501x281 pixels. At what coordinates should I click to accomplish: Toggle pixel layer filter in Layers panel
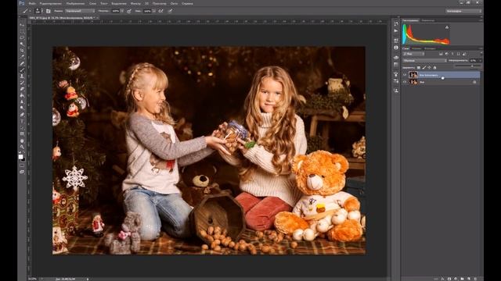pos(441,54)
